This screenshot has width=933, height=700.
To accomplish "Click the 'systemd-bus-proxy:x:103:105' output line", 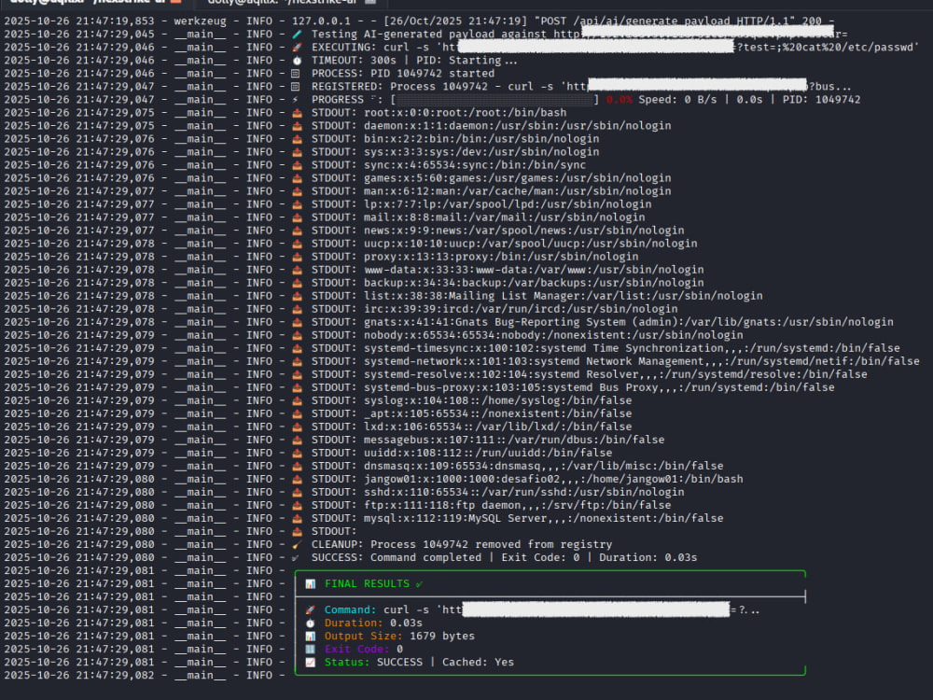I will click(x=599, y=388).
